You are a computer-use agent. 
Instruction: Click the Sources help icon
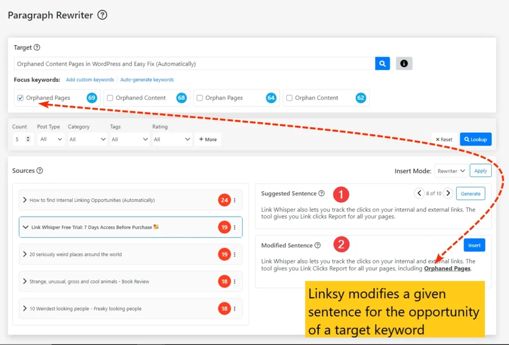(x=40, y=171)
